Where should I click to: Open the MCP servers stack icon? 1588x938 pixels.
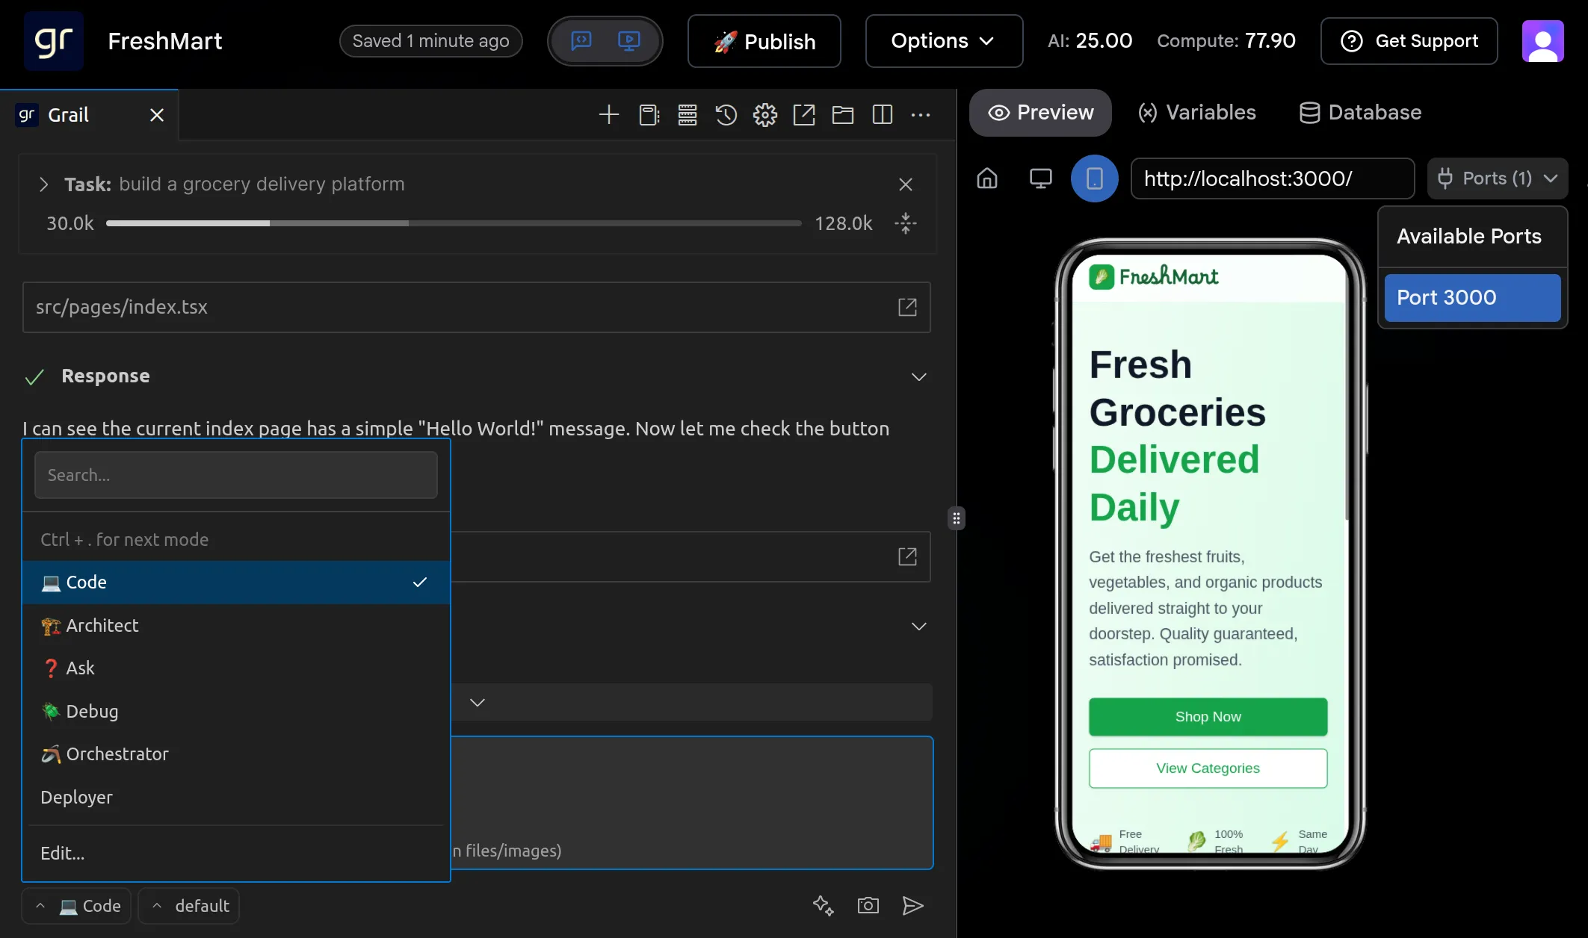click(x=688, y=115)
